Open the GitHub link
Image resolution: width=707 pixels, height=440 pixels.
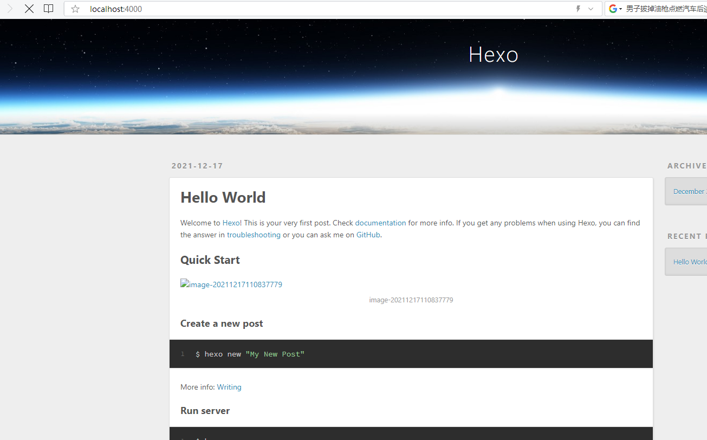pyautogui.click(x=368, y=235)
